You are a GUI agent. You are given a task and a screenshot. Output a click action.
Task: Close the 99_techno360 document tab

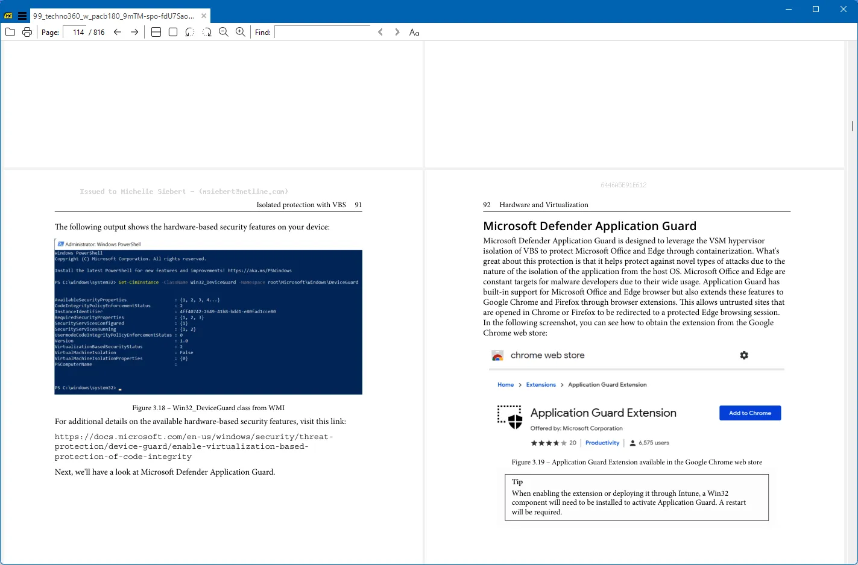pyautogui.click(x=204, y=16)
